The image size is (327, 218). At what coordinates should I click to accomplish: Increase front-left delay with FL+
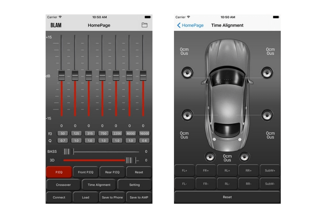[184, 170]
